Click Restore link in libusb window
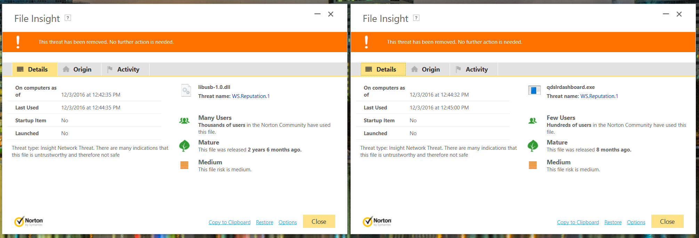699x238 pixels. coord(265,222)
